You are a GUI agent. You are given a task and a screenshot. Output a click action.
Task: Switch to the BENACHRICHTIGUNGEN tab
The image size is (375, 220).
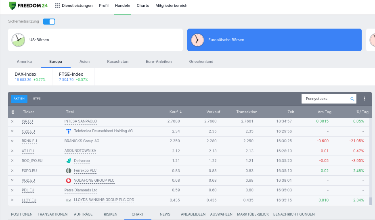(294, 214)
